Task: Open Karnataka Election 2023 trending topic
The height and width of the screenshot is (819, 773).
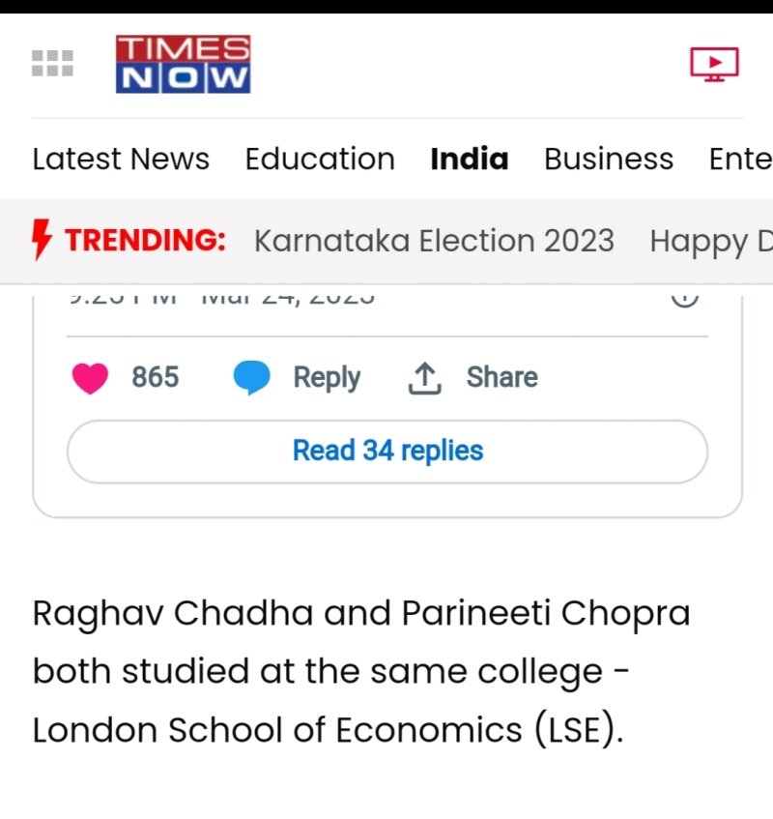Action: [x=434, y=240]
